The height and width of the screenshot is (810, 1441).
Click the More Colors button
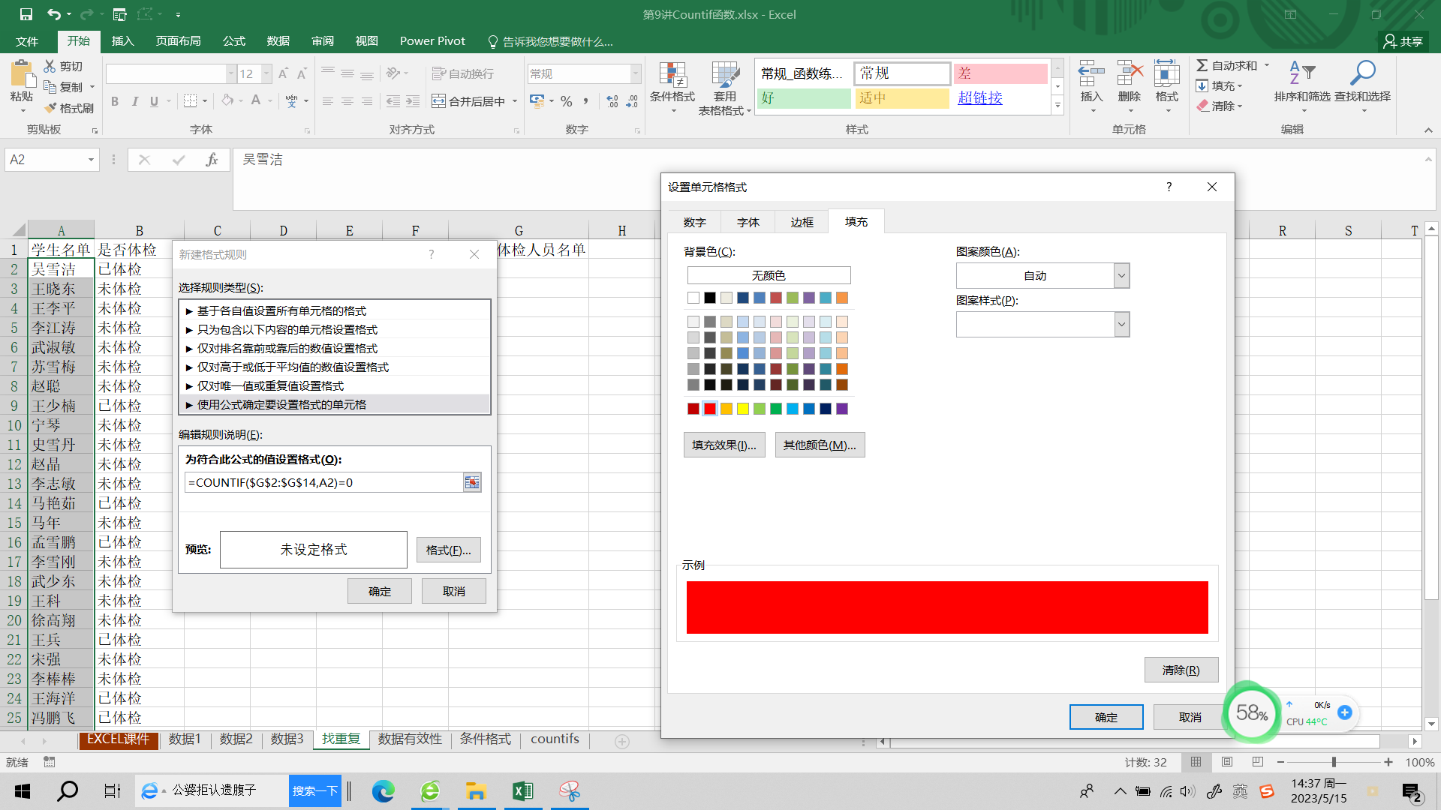coord(819,445)
